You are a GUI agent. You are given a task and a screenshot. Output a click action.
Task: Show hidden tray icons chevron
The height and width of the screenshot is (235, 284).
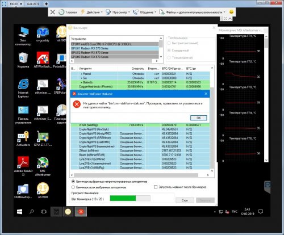click(x=215, y=212)
